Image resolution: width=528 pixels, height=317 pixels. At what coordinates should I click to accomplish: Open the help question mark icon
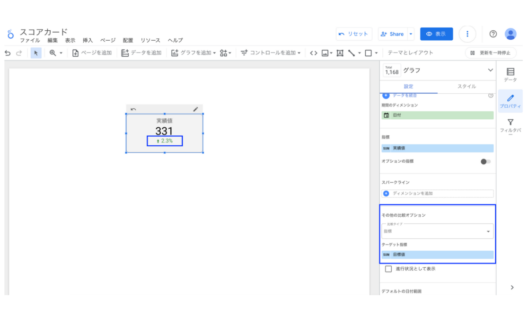(x=493, y=34)
